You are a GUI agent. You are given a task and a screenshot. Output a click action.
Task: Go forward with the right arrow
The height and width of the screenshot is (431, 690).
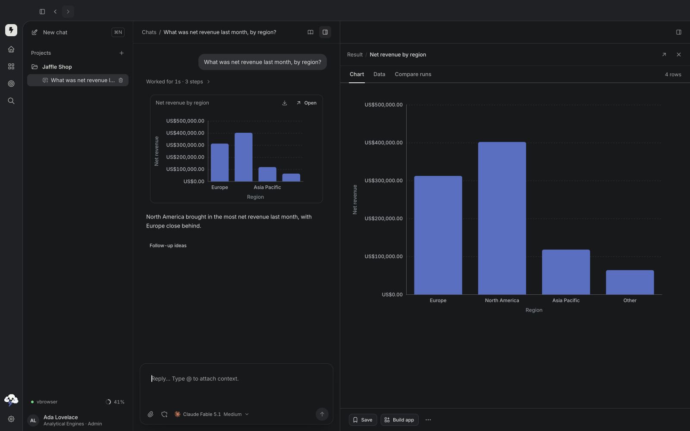pyautogui.click(x=68, y=12)
